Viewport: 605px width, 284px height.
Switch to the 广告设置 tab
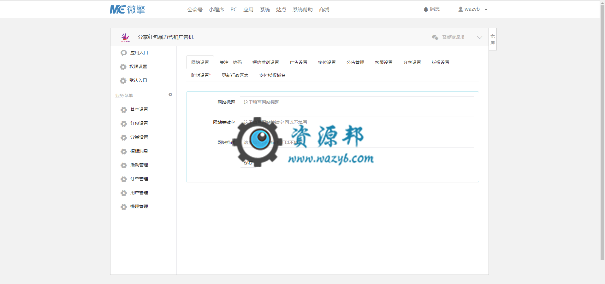(299, 62)
